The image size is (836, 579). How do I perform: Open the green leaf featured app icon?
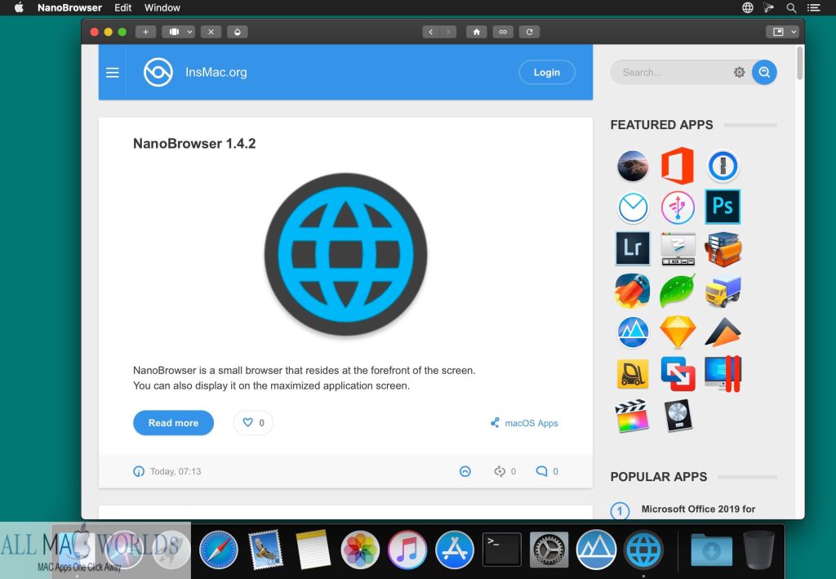[x=678, y=291]
